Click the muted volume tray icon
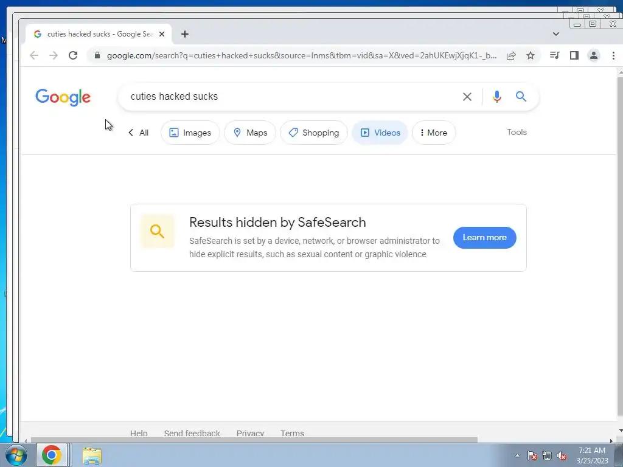This screenshot has height=467, width=623. (x=562, y=455)
